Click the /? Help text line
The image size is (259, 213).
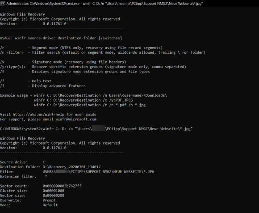point(25,81)
